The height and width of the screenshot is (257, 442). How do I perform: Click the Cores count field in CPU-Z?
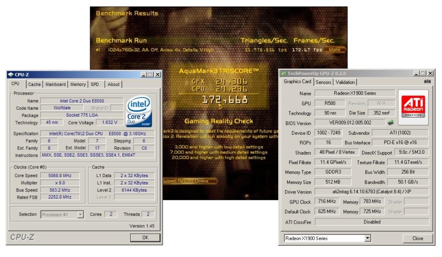pyautogui.click(x=111, y=214)
